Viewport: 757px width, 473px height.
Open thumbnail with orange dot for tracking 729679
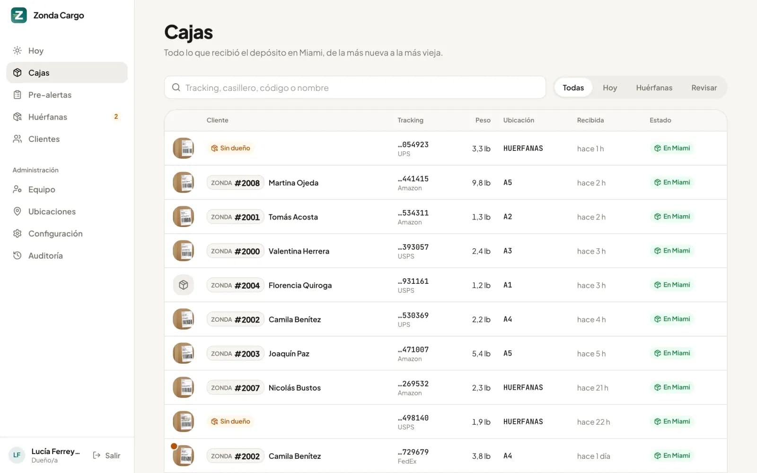[x=184, y=455]
